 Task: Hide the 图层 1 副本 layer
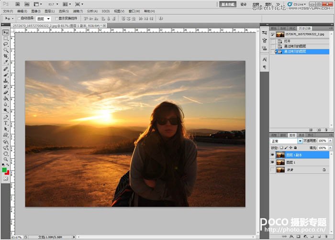point(272,155)
